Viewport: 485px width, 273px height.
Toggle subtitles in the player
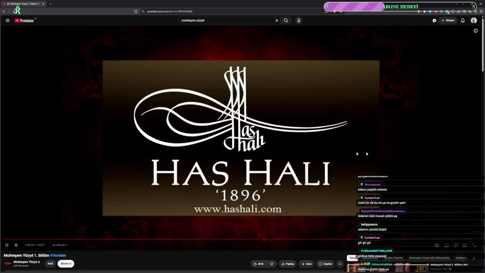click(446, 245)
